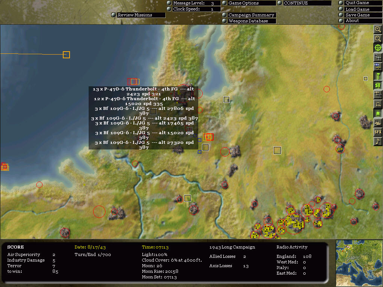Select the red-orange unit cluster at far left edge
This screenshot has height=287, width=383.
tap(4, 167)
